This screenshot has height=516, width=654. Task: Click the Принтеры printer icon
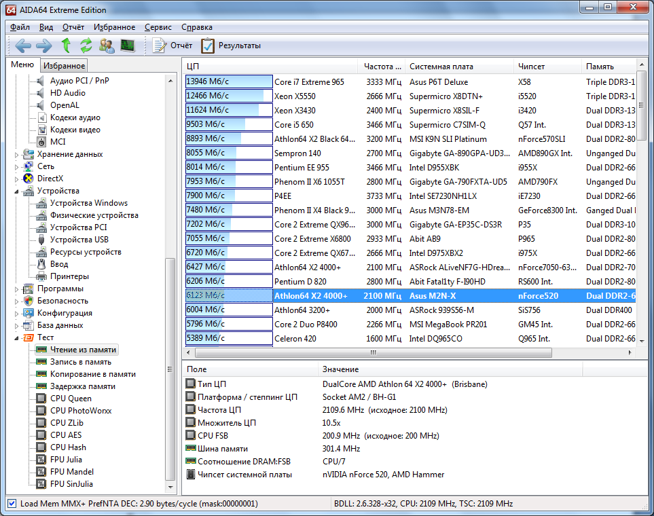point(41,276)
